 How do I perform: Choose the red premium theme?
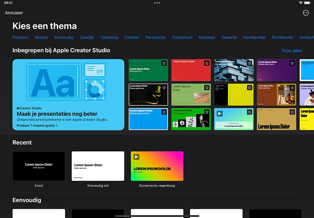(191, 70)
